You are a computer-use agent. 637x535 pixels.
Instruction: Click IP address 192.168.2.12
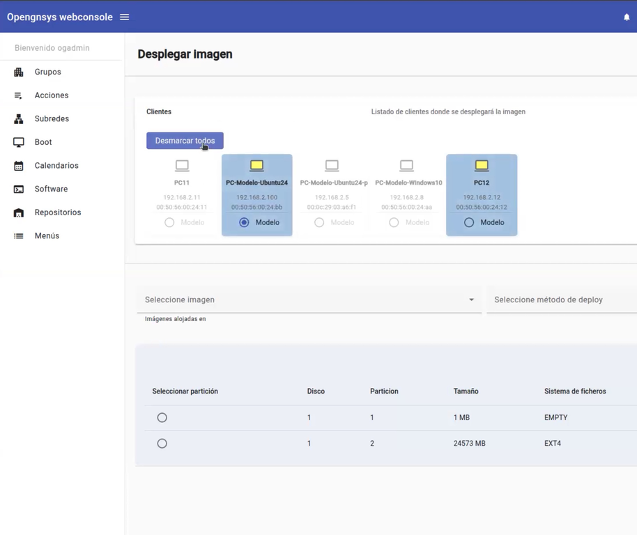pos(482,197)
